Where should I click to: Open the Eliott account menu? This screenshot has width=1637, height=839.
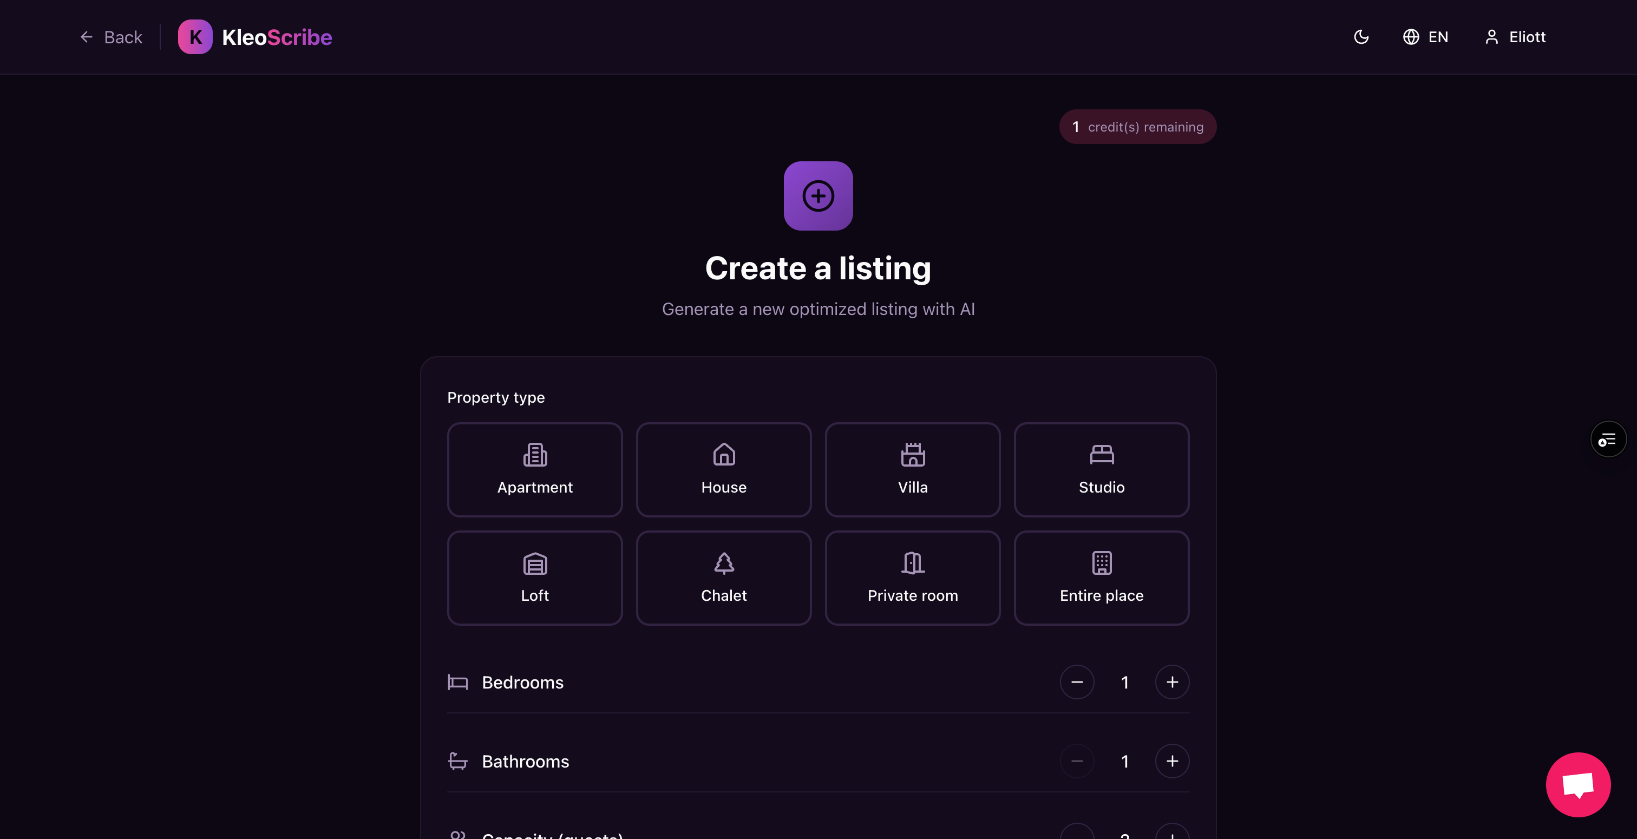1515,37
